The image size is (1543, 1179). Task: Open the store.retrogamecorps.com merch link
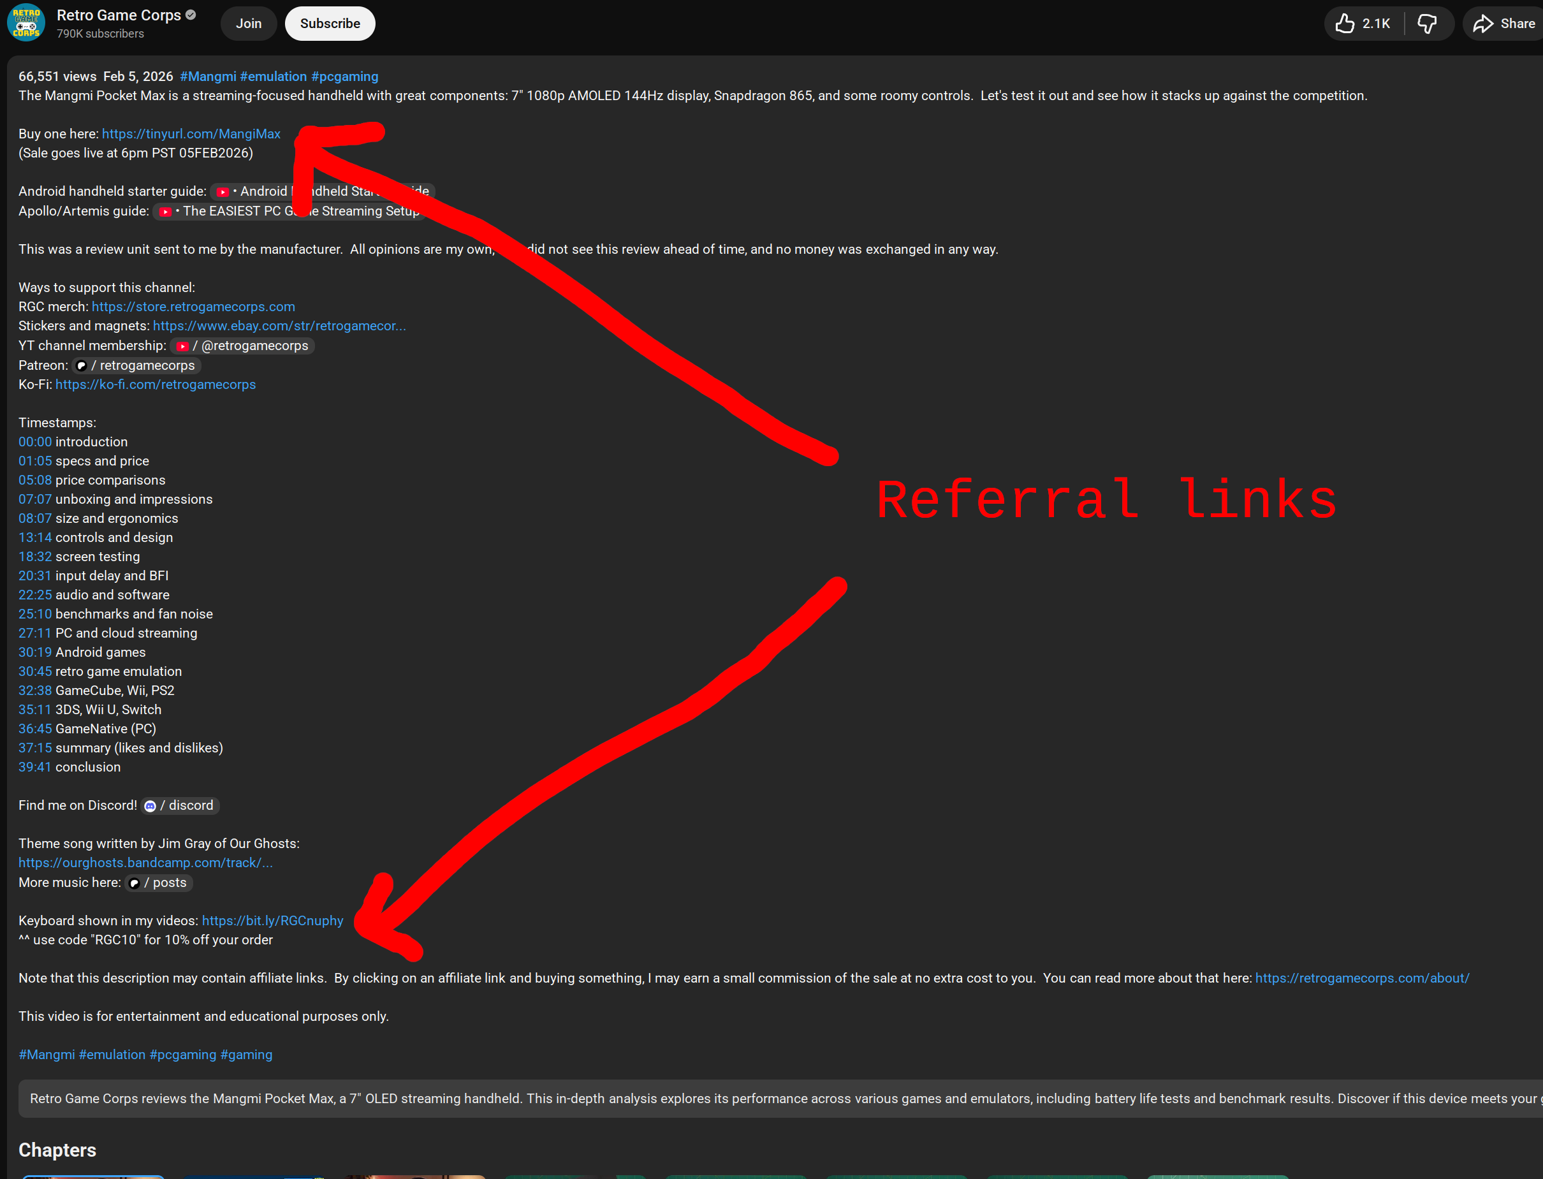pos(193,307)
